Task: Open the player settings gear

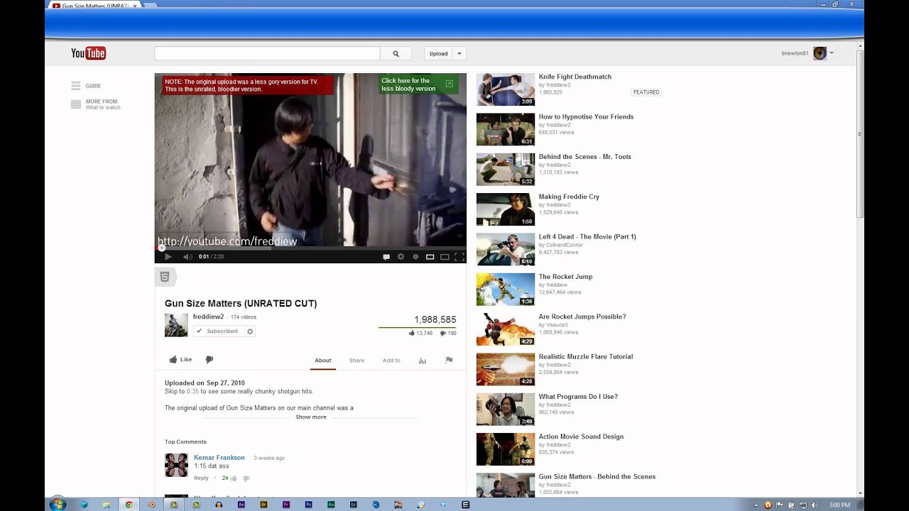Action: point(401,257)
